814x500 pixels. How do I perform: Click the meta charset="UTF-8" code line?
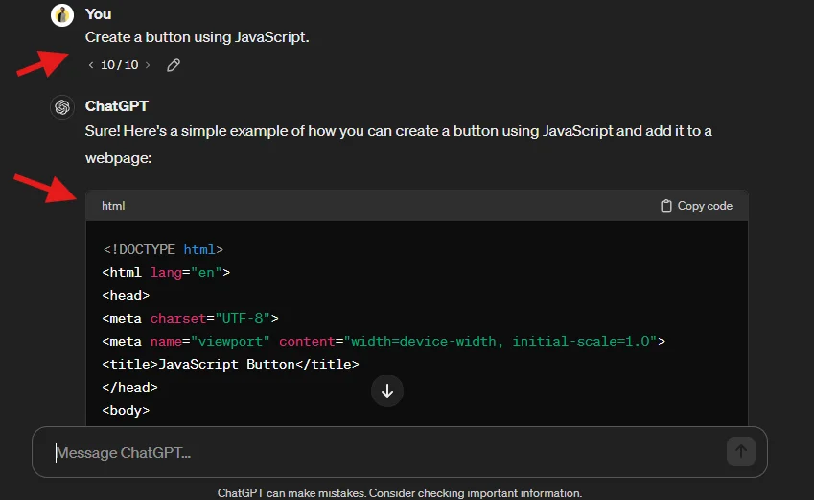tap(191, 318)
